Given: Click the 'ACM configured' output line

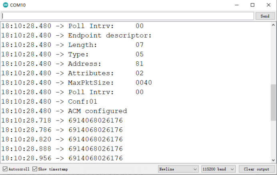Looking at the screenshot, I should [97, 111].
